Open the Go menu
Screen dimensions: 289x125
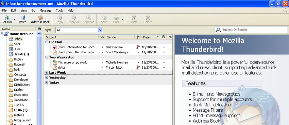(x=33, y=11)
